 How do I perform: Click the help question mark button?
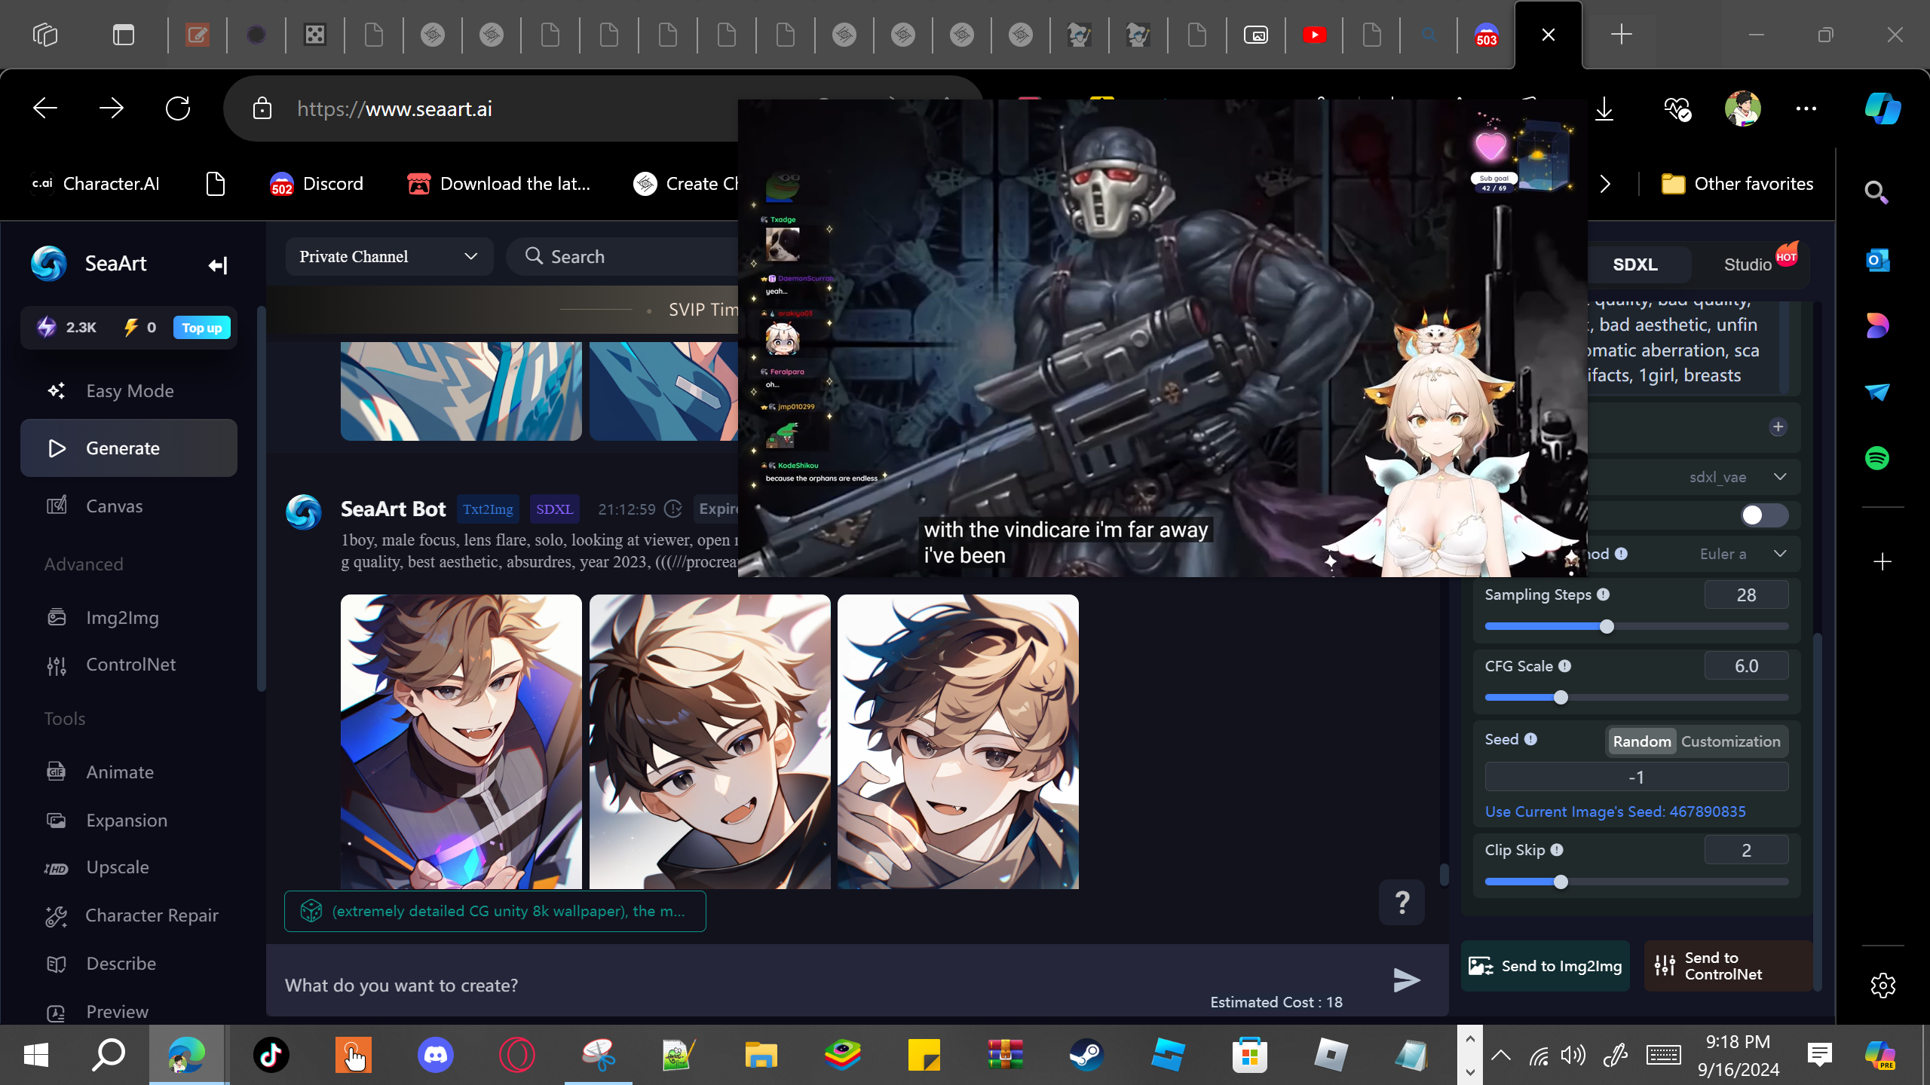tap(1402, 902)
